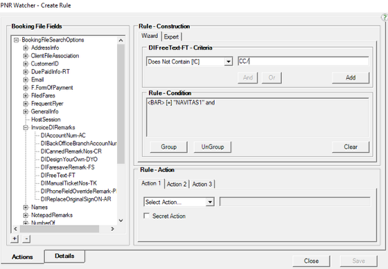388x269 pixels.
Task: Click the Clear condition button
Action: [x=351, y=147]
